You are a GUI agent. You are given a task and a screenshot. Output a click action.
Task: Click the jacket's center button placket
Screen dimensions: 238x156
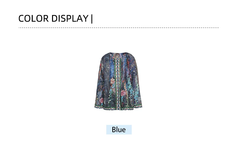pos(118,83)
